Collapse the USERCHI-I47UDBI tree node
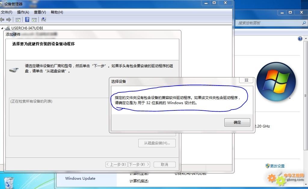Image resolution: width=308 pixels, height=189 pixels. tap(2, 28)
